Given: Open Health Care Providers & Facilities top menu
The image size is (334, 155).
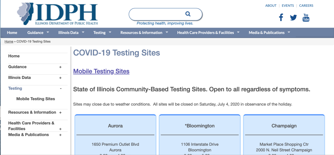Looking at the screenshot, I should [x=206, y=32].
